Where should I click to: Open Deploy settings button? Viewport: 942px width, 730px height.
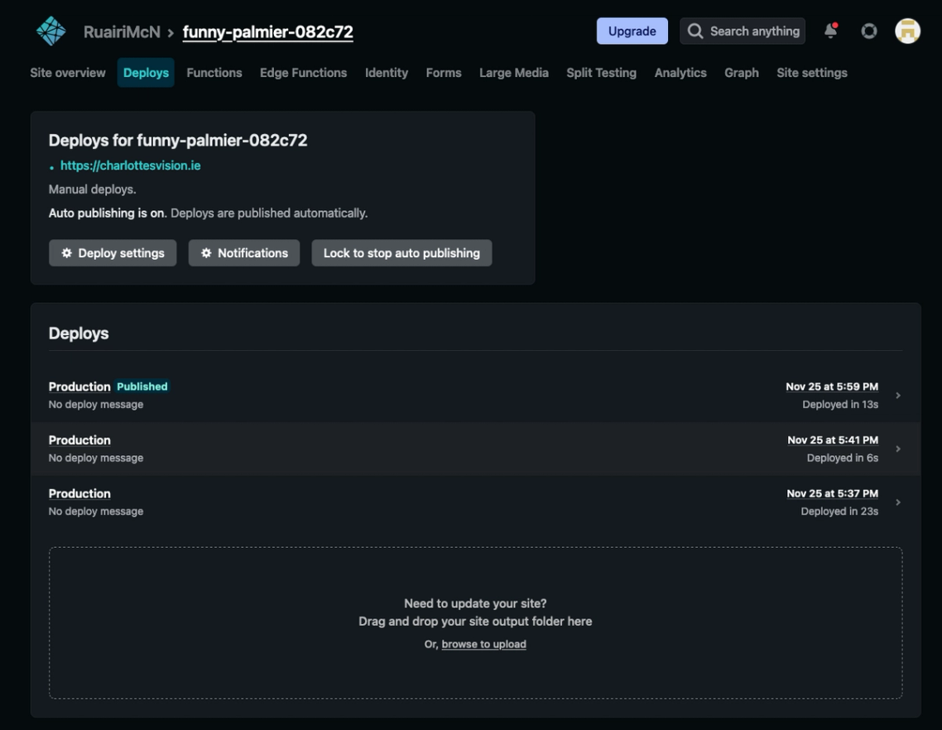point(113,253)
